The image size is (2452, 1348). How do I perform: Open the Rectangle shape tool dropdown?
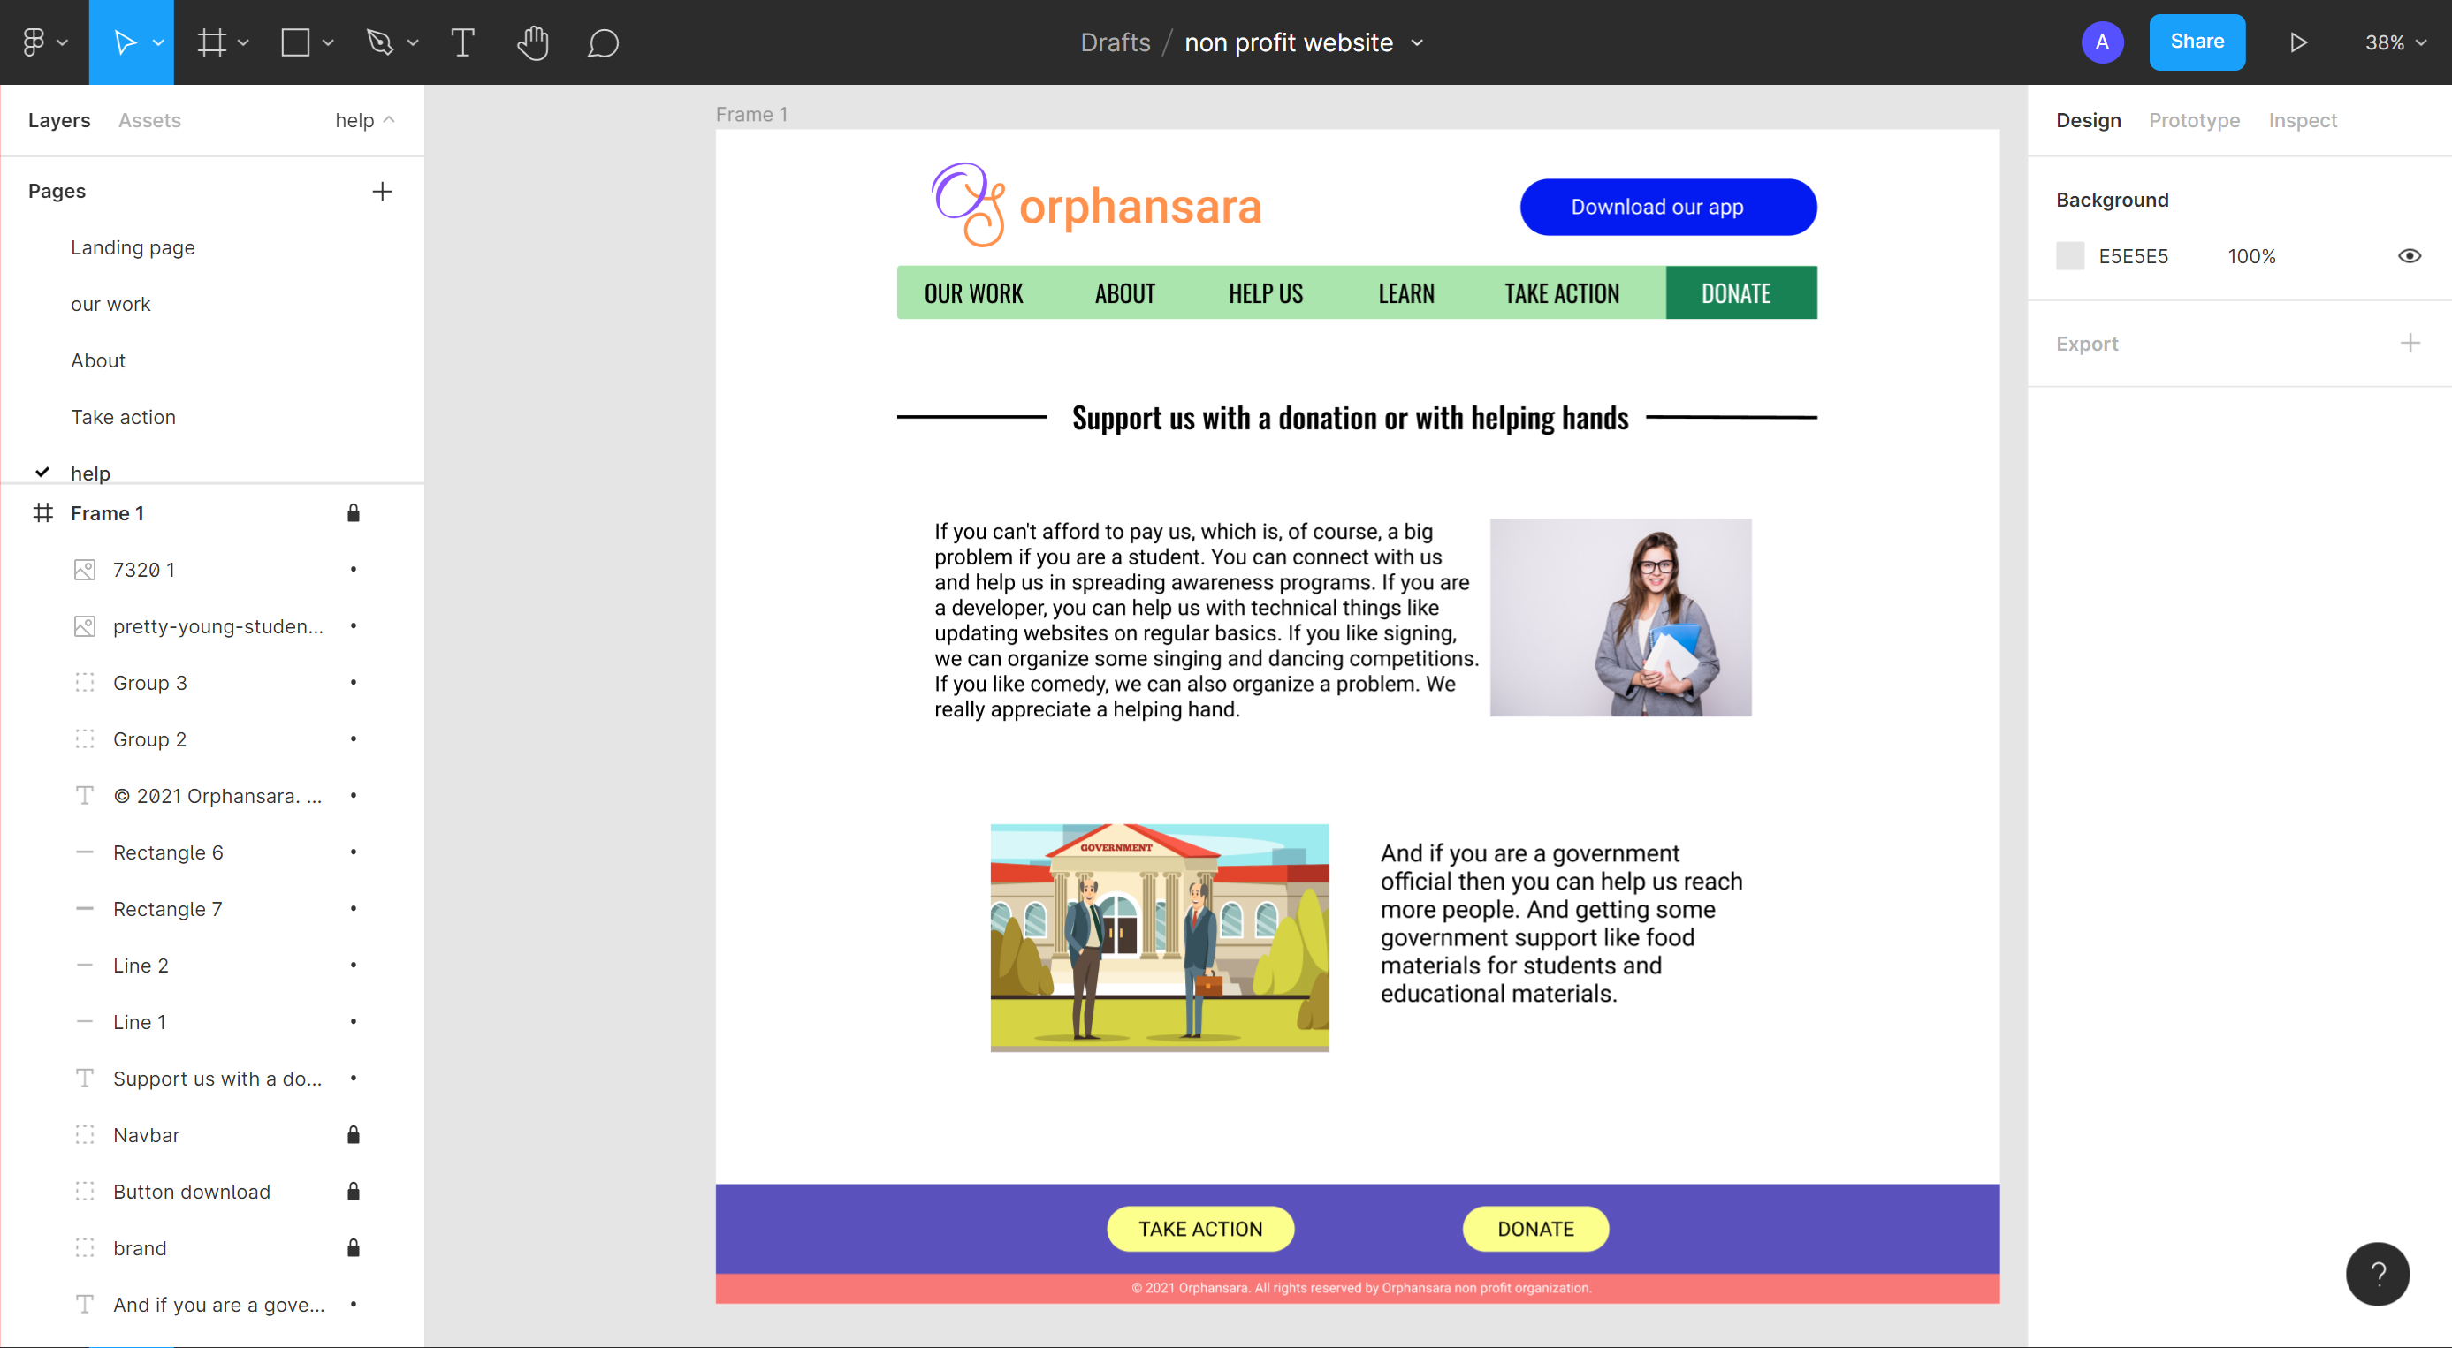[327, 42]
